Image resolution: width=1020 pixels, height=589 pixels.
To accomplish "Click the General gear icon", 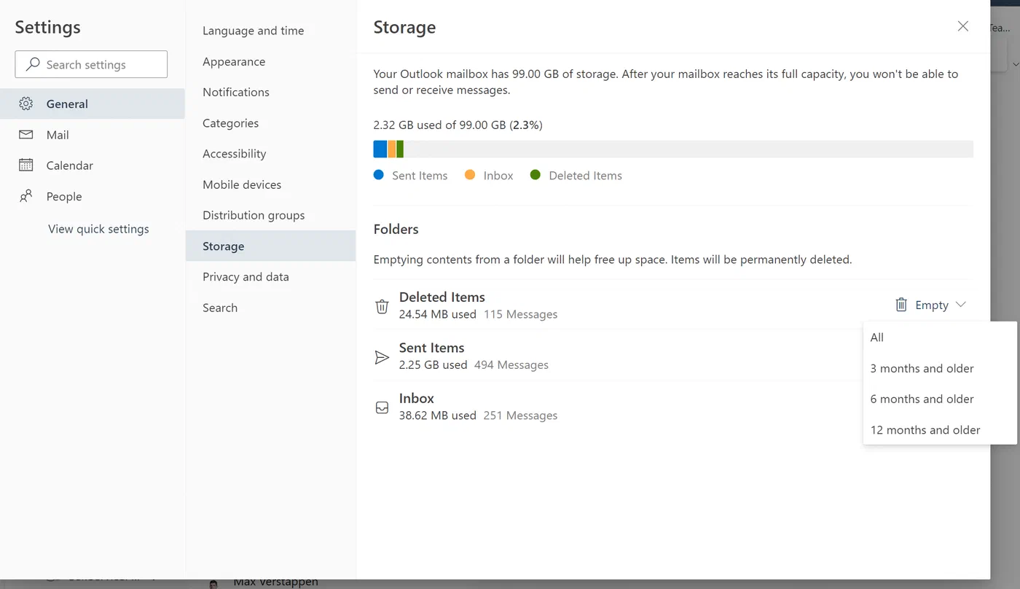I will [x=26, y=104].
